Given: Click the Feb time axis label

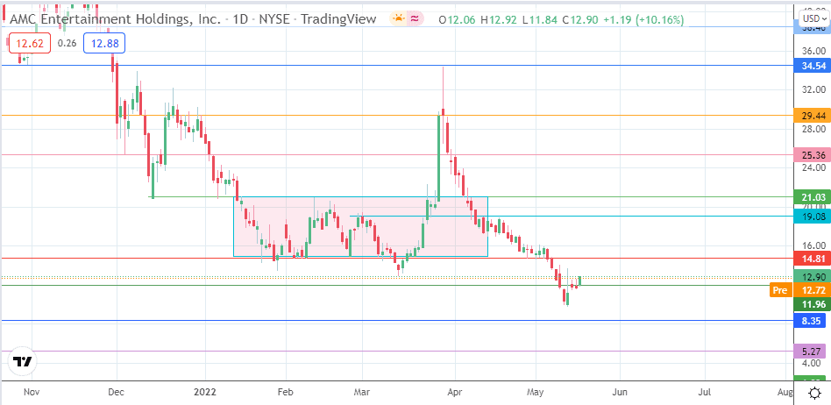Looking at the screenshot, I should click(285, 392).
